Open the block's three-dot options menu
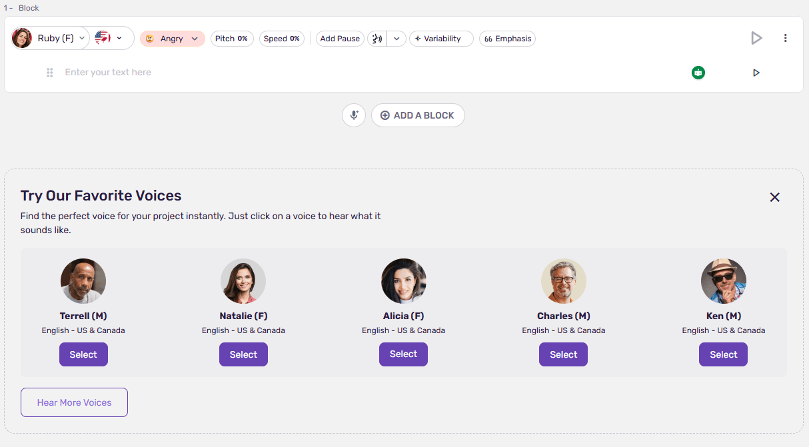Viewport: 809px width, 447px height. click(785, 39)
